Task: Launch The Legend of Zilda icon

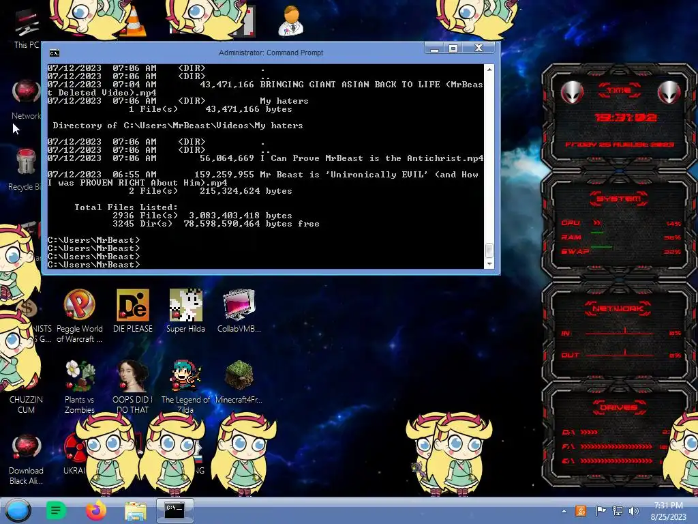Action: [x=185, y=386]
